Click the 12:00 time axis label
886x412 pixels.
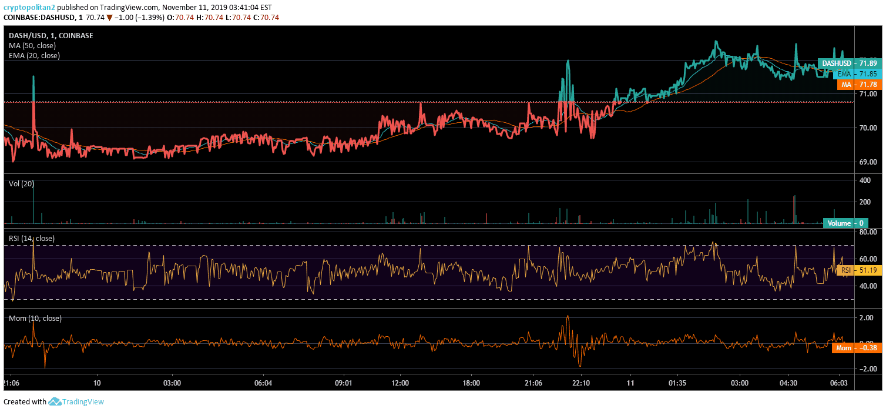coord(400,383)
